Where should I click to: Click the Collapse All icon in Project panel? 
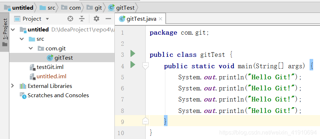point(82,19)
